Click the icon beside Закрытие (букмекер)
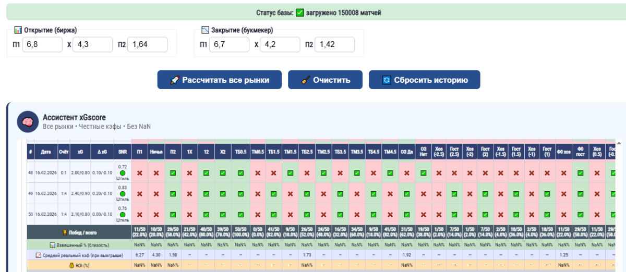The image size is (626, 272). [205, 30]
